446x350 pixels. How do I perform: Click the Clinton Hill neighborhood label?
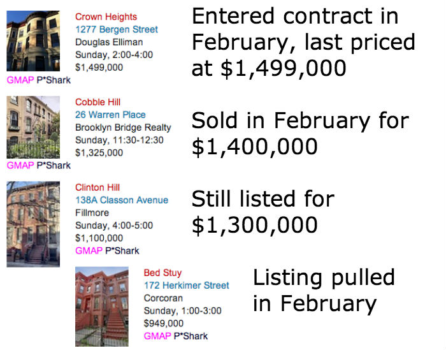[x=97, y=187]
